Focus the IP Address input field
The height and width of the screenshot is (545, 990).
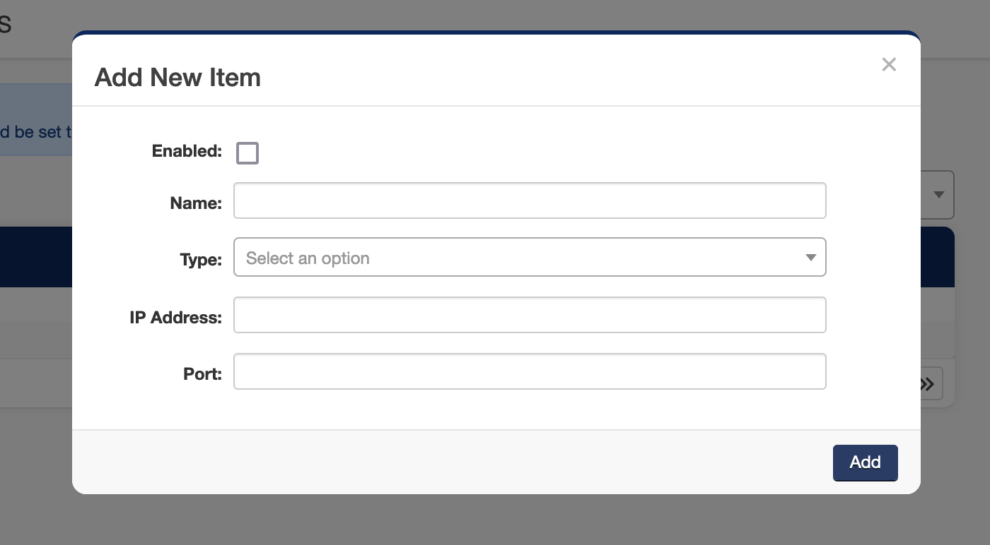[x=530, y=315]
